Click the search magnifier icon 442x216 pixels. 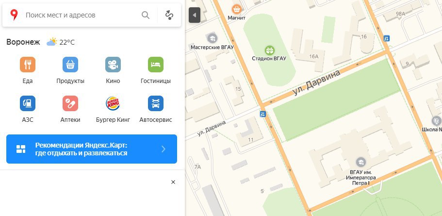pyautogui.click(x=146, y=15)
